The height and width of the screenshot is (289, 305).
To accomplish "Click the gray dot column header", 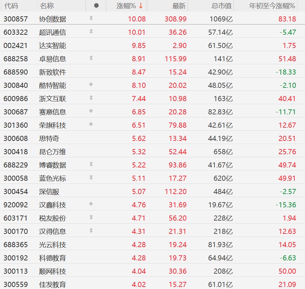I will pyautogui.click(x=96, y=6).
